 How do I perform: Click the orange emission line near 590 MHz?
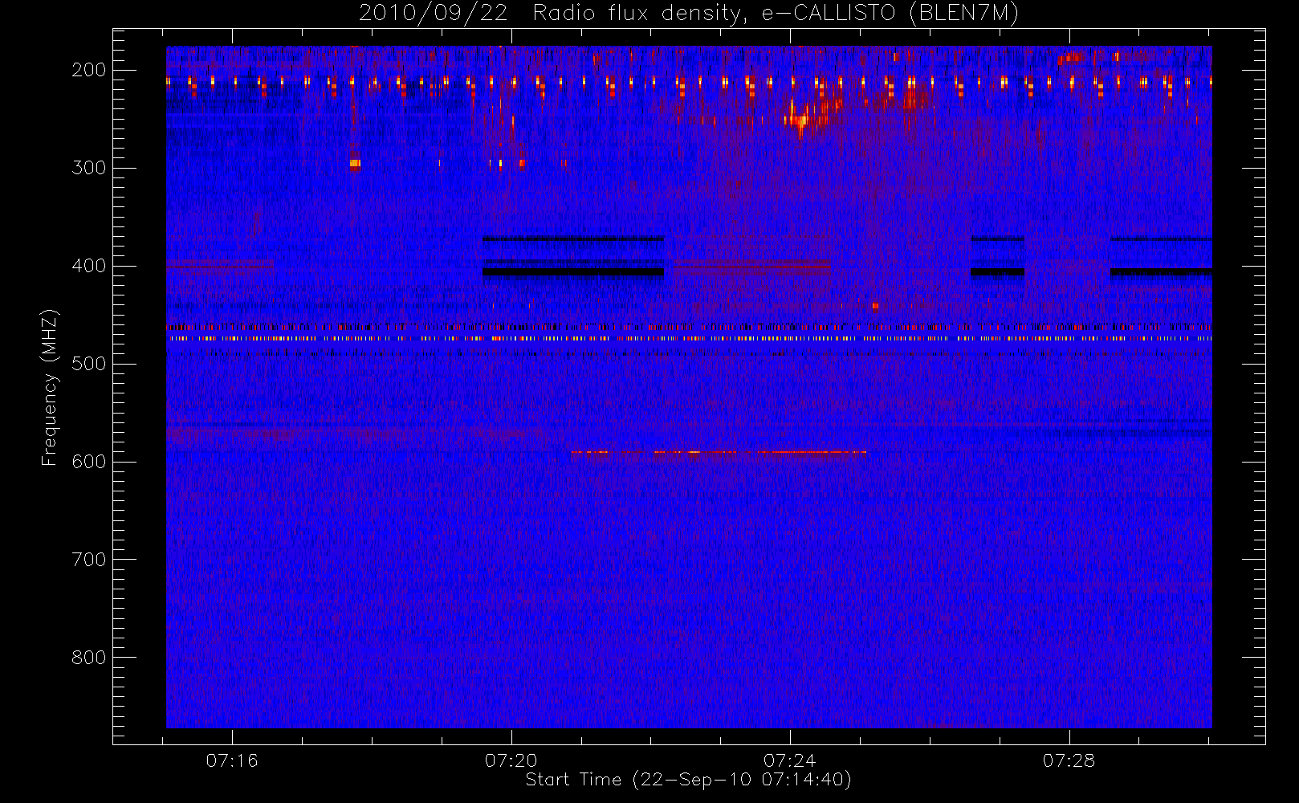click(719, 452)
